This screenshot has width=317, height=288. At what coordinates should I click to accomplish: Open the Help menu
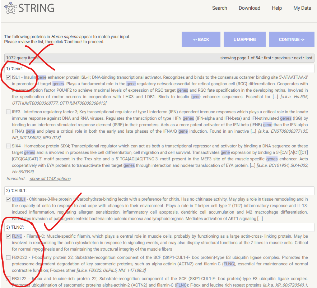click(276, 8)
